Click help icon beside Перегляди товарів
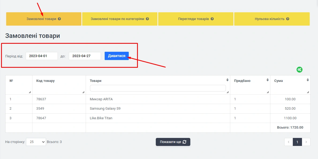Image resolution: width=318 pixels, height=159 pixels. (212, 19)
